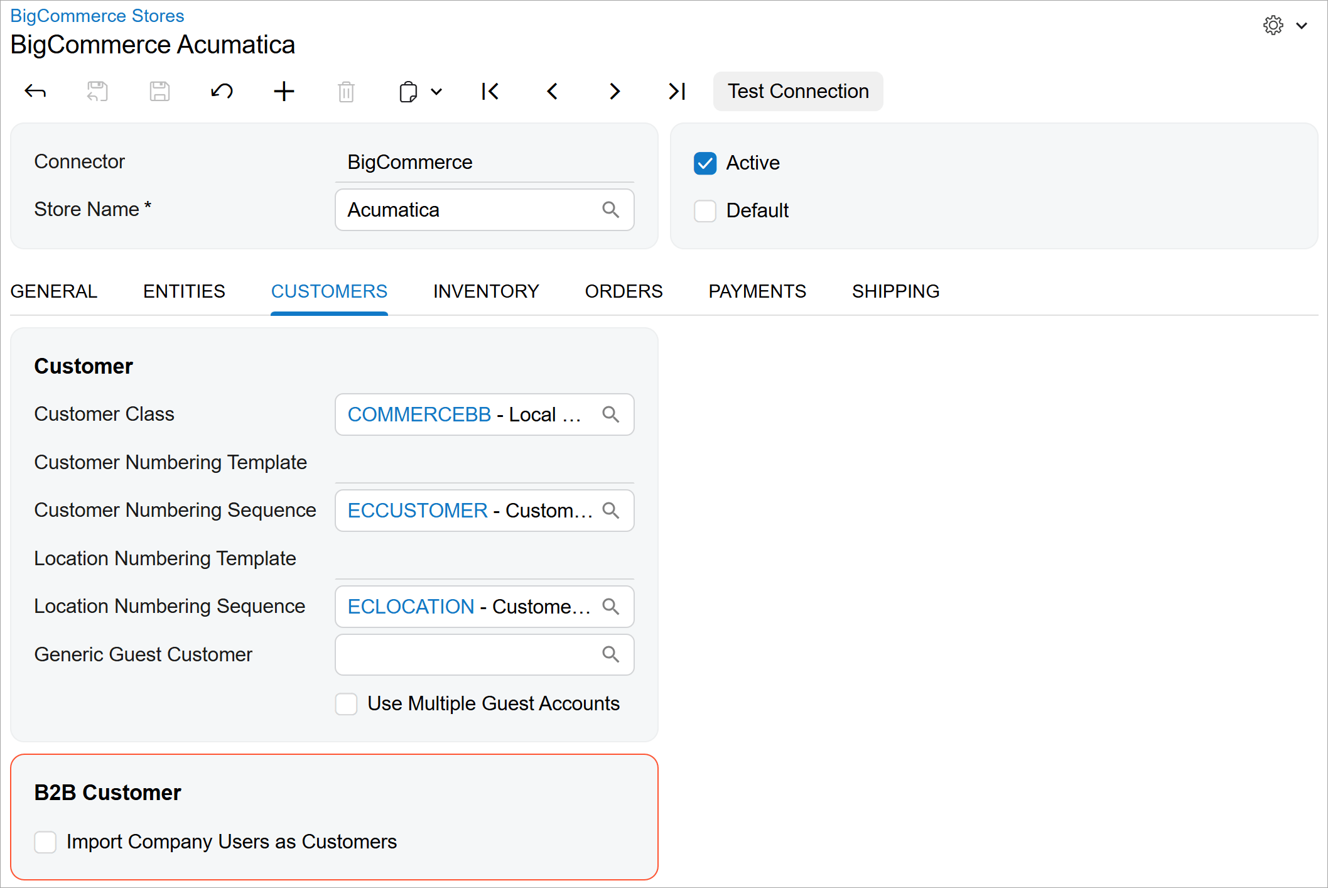Follow the BigCommerce Stores breadcrumb link
Screen dimensions: 1328x888
[97, 15]
